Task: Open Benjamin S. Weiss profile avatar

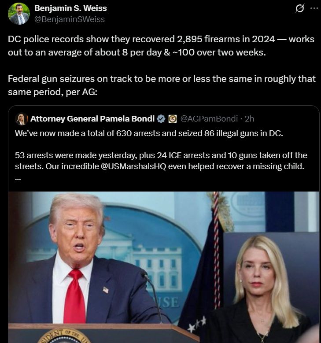Action: [19, 14]
